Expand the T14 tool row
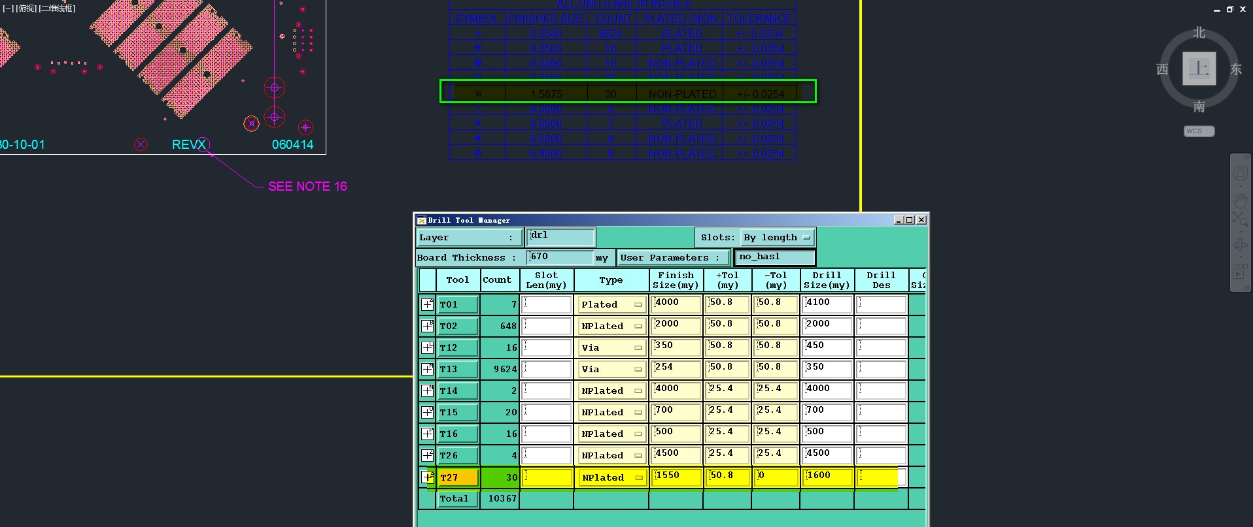 [x=427, y=391]
